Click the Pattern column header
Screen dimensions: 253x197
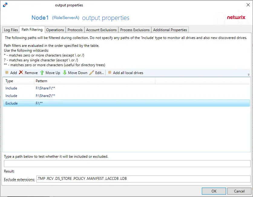pos(41,81)
